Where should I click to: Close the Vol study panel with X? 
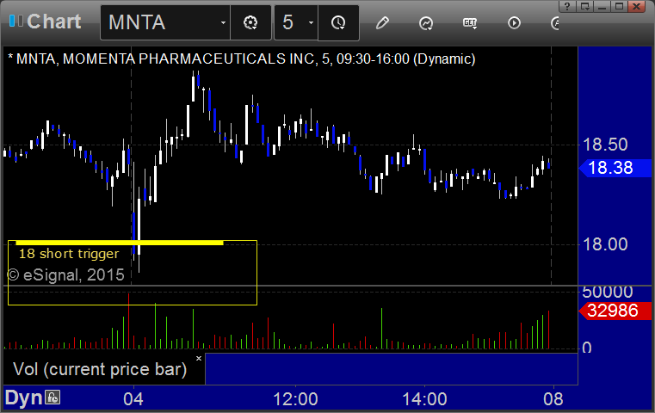point(199,358)
